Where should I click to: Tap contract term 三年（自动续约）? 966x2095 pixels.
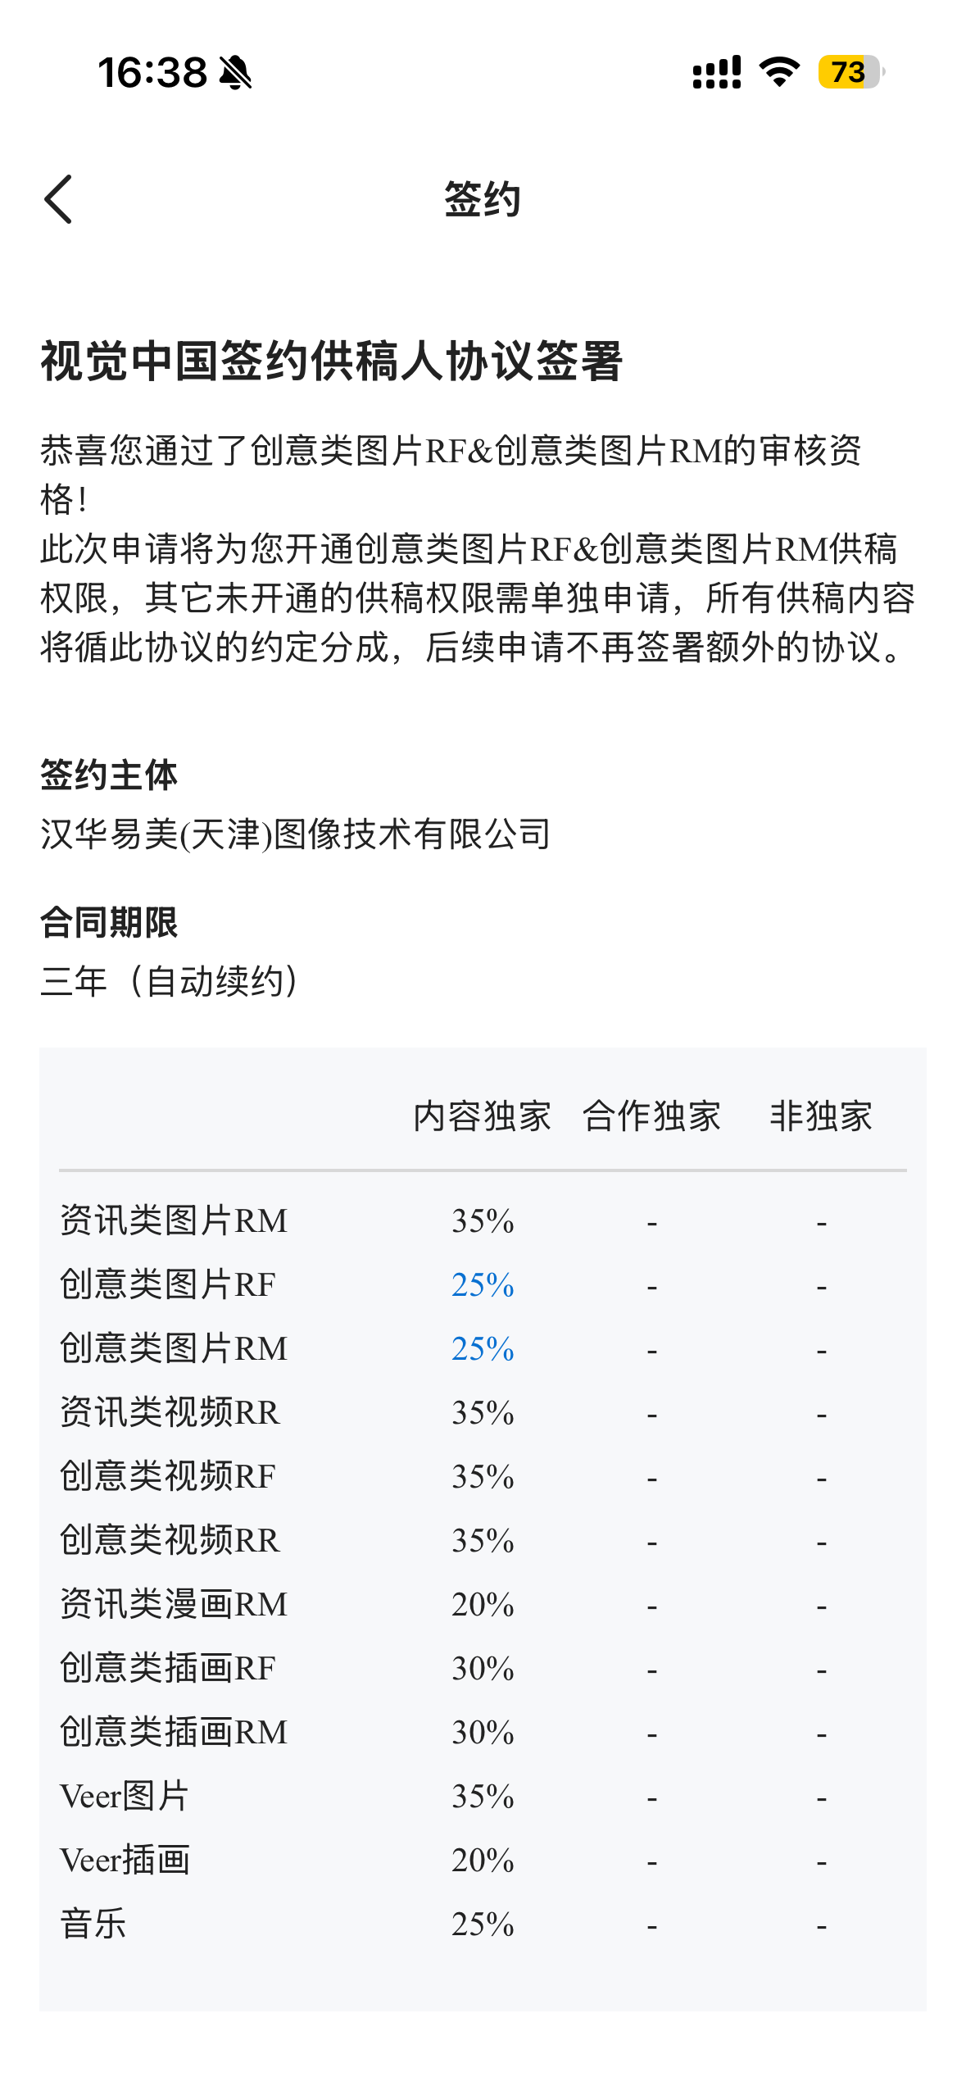click(x=173, y=982)
